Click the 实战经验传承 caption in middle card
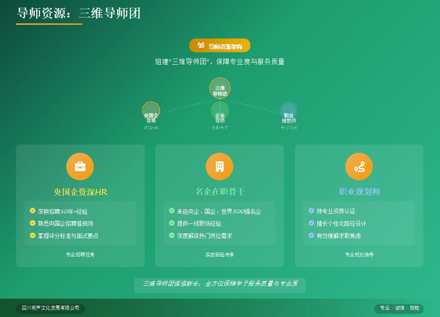 tap(220, 254)
